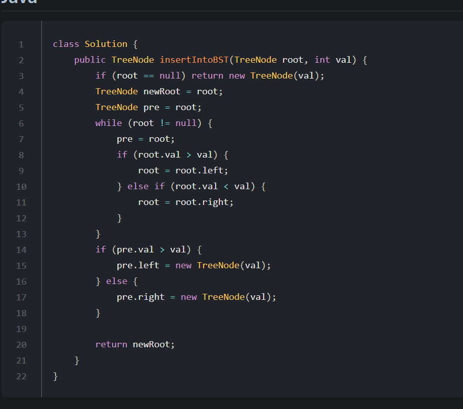Click 'while (root != null) {' line

(x=153, y=123)
